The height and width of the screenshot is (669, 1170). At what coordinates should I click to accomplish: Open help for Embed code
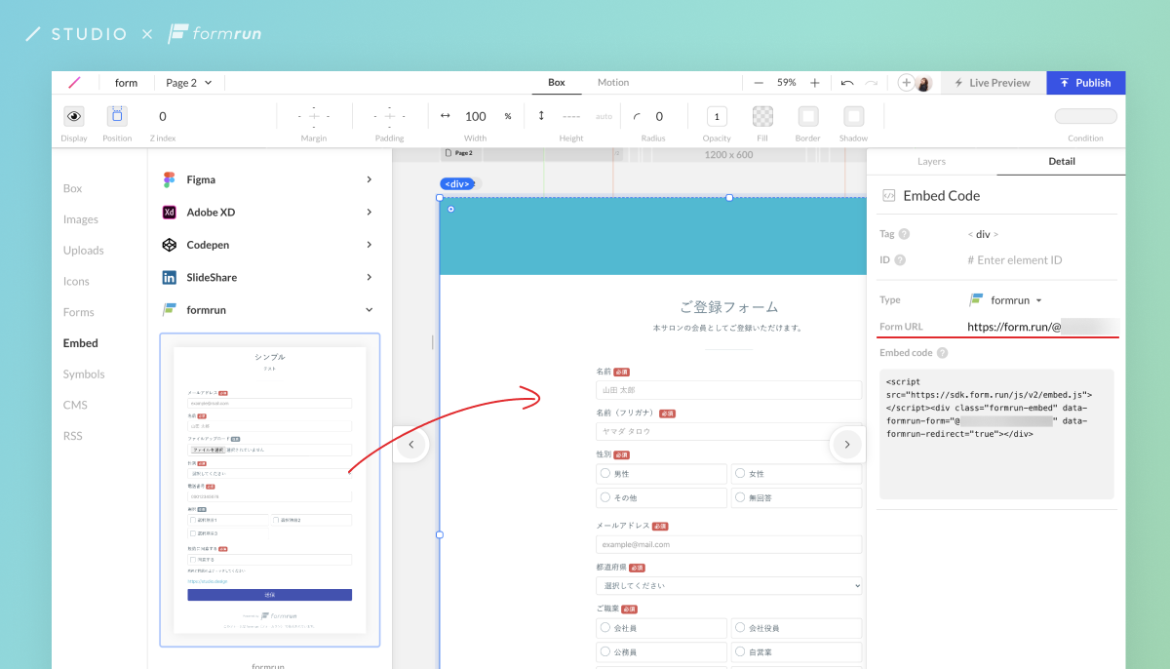coord(943,353)
